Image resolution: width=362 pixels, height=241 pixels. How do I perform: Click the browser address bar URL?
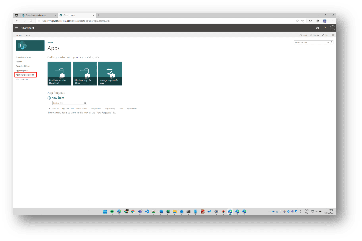click(x=76, y=21)
